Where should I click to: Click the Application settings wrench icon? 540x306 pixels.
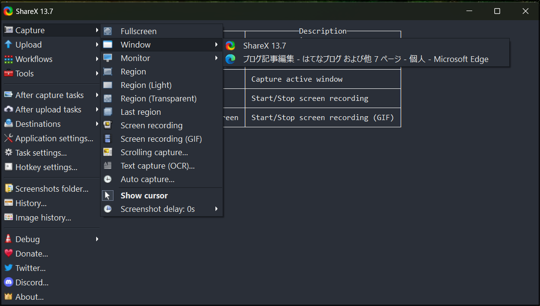tap(9, 138)
